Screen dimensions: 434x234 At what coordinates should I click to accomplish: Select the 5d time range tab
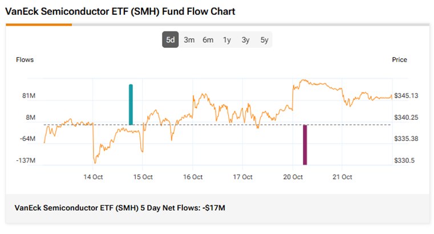[170, 40]
